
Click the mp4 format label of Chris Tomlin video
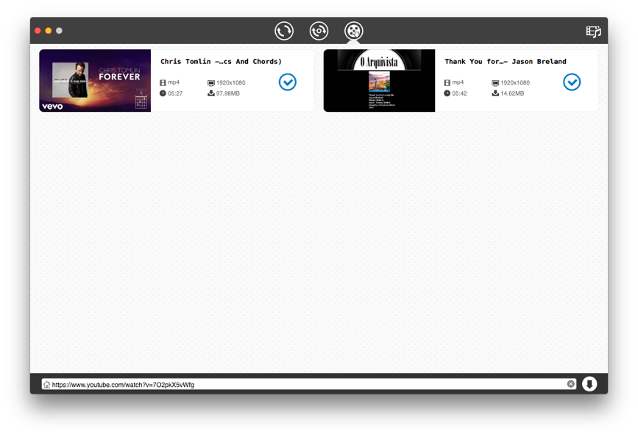(174, 82)
